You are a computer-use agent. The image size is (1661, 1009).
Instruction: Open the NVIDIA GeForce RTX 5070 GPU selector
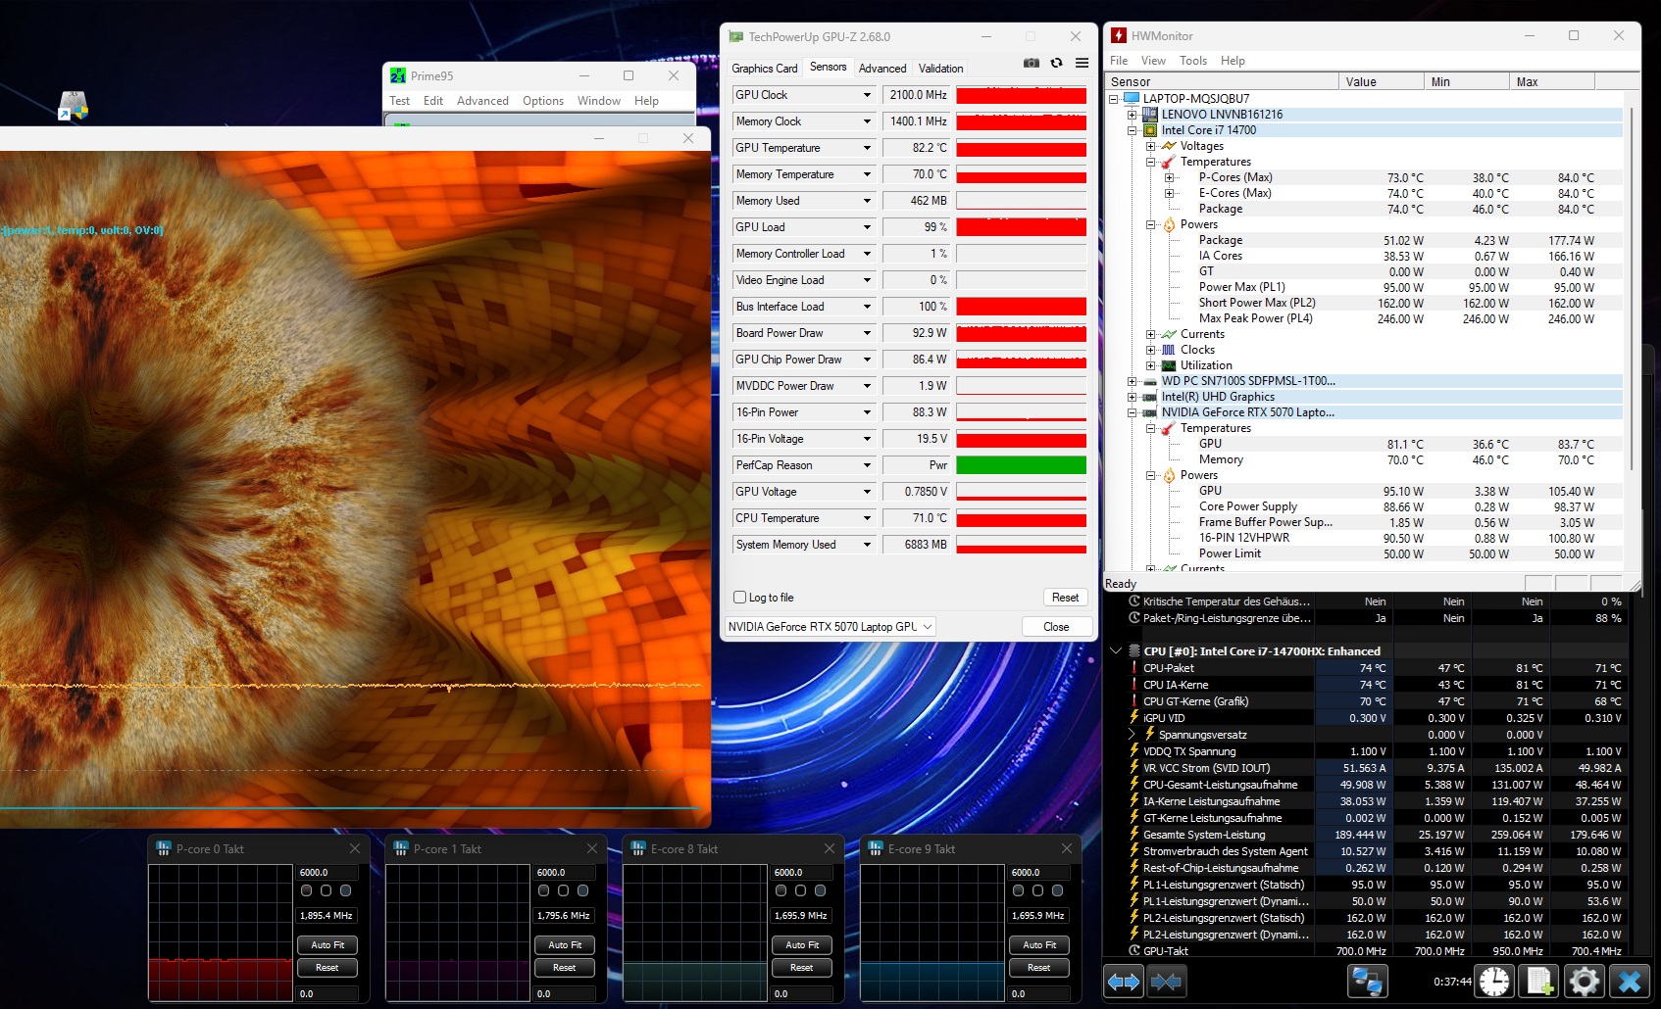click(x=830, y=627)
